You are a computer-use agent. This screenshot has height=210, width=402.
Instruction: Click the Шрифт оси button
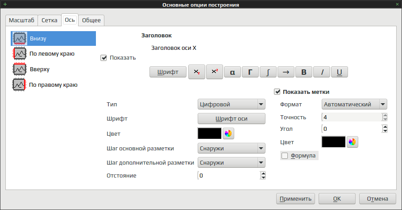click(x=231, y=119)
